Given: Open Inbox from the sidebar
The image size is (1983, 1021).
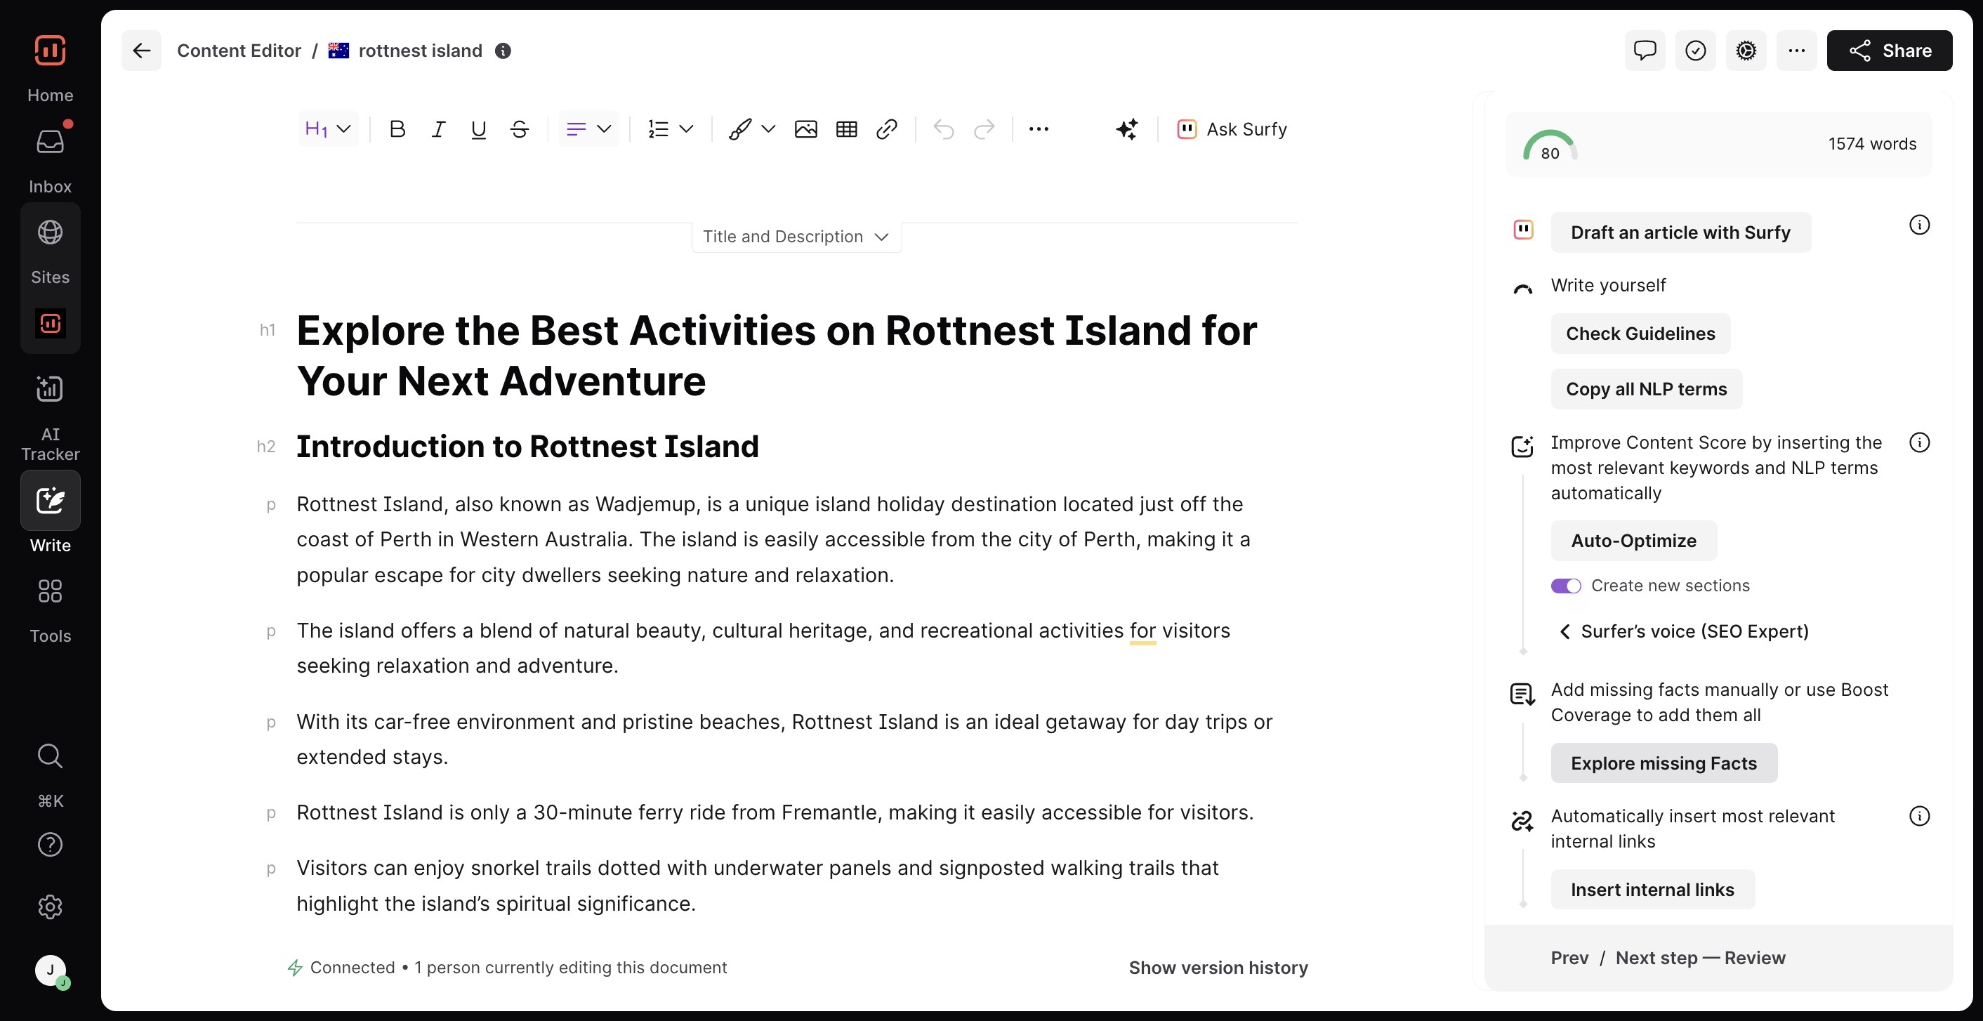Looking at the screenshot, I should point(50,143).
